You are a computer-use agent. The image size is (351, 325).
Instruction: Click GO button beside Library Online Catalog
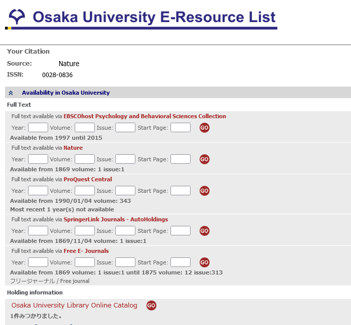pyautogui.click(x=151, y=305)
